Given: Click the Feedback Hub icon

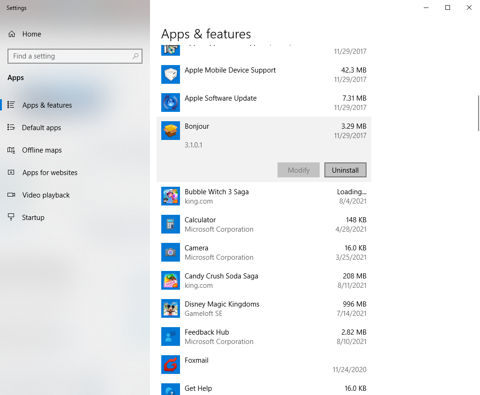Looking at the screenshot, I should [x=171, y=336].
